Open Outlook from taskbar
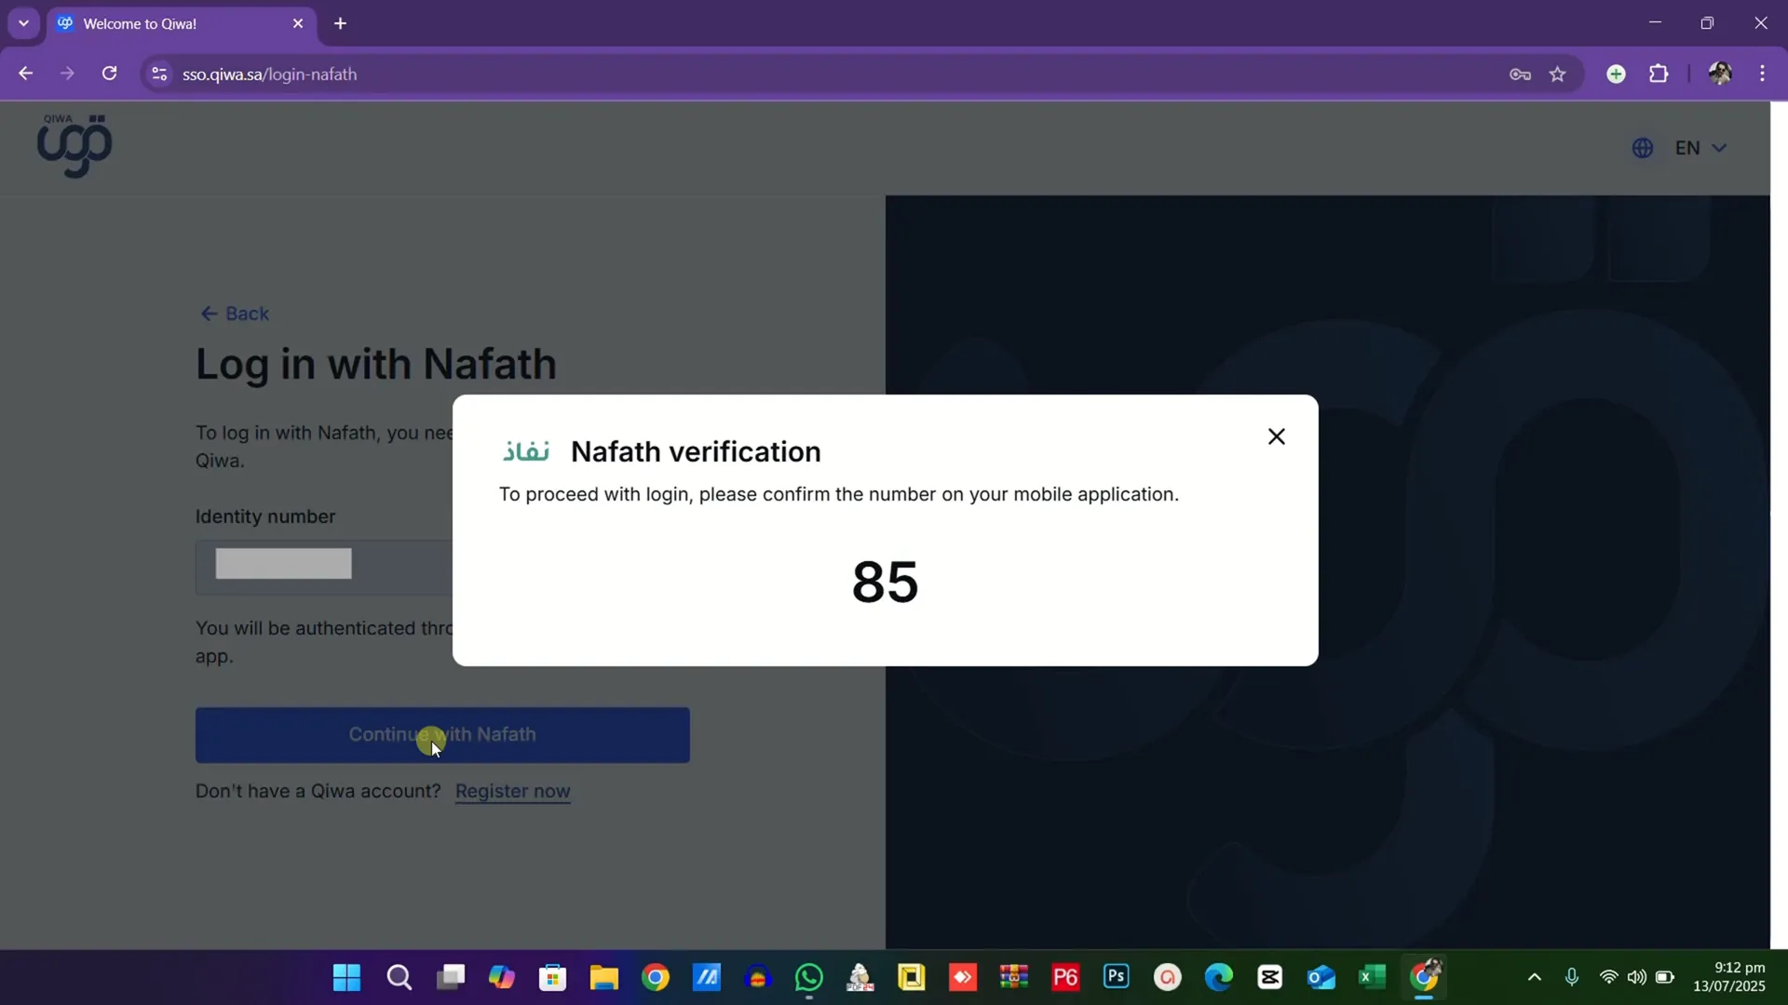The height and width of the screenshot is (1005, 1788). (1321, 977)
